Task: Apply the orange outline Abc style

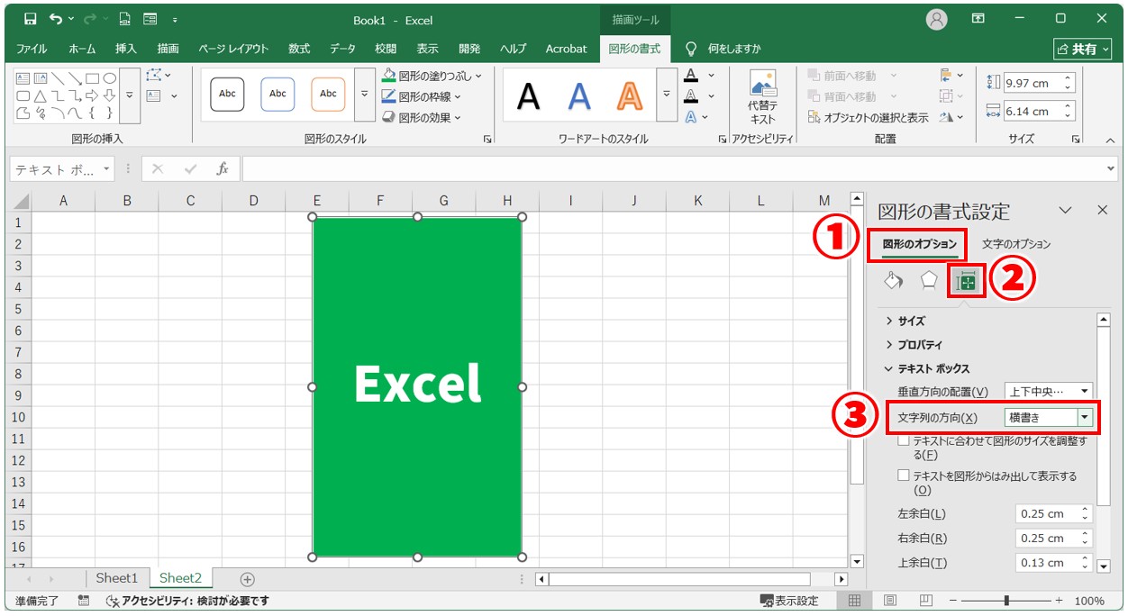Action: 328,94
